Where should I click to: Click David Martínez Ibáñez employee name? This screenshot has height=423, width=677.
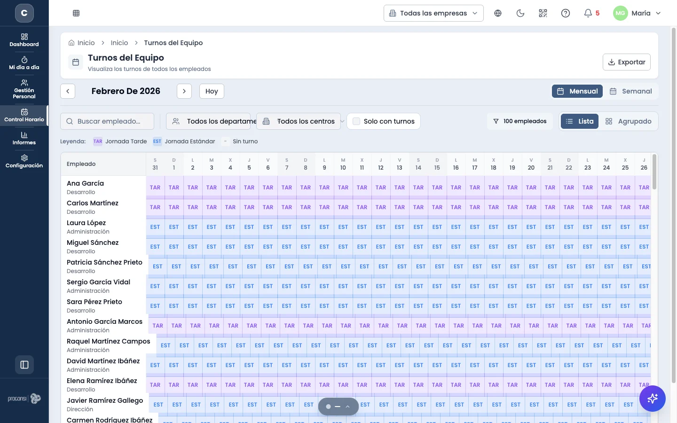[x=103, y=361]
